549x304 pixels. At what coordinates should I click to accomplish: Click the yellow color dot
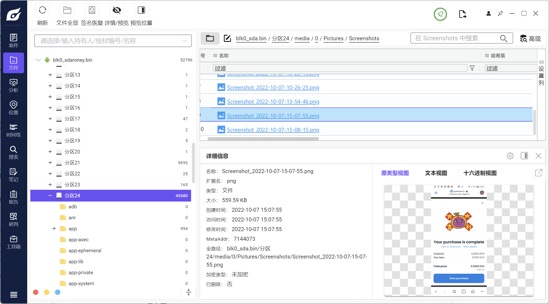point(47,292)
